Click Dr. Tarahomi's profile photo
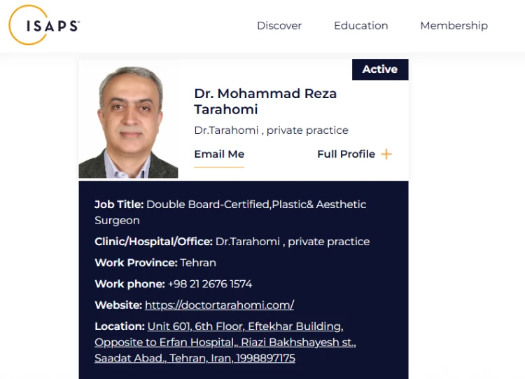This screenshot has width=525, height=379. [x=129, y=122]
